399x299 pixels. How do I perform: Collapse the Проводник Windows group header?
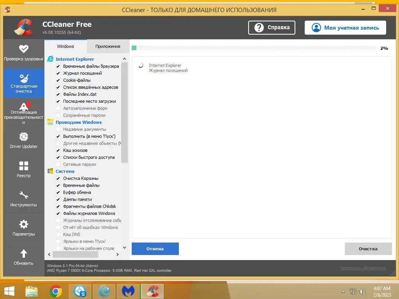click(79, 122)
